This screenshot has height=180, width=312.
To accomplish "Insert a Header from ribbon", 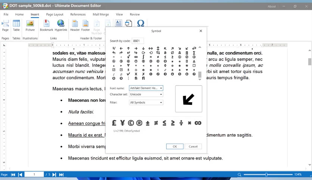I will (x=75, y=25).
